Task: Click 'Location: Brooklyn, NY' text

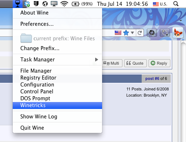Action: (x=146, y=96)
